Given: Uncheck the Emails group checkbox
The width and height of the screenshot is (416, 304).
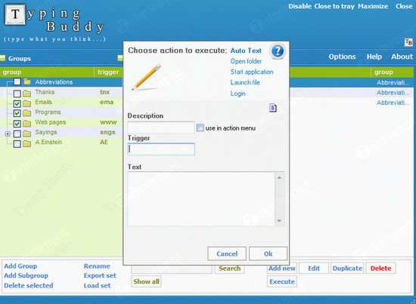Looking at the screenshot, I should tap(17, 103).
